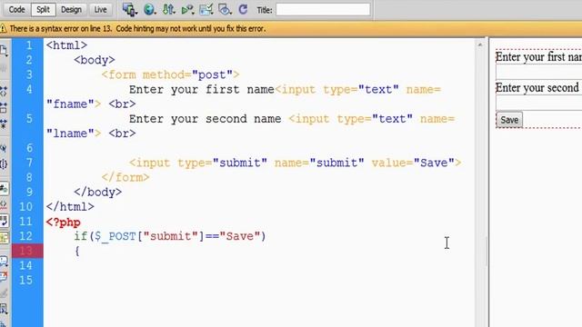This screenshot has width=582, height=327.
Task: Click the opening brace on line 13
Action: click(x=77, y=251)
